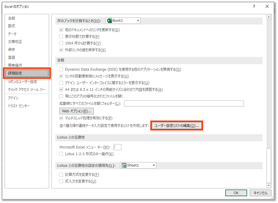Open the Sheet1 Lotus compatibility dropdown
The width and height of the screenshot is (278, 203).
(x=138, y=165)
